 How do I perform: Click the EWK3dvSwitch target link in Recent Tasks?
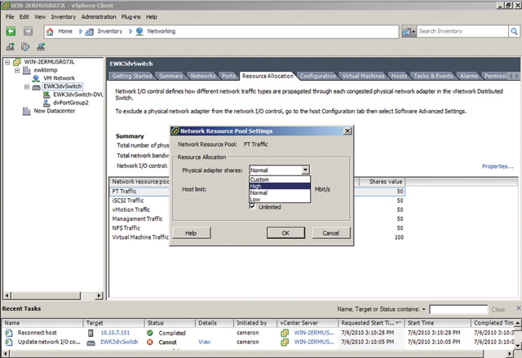(119, 342)
